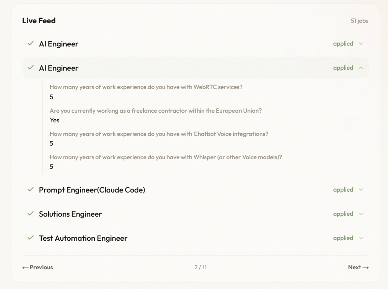This screenshot has height=289, width=388.
Task: Click the 51 jobs counter
Action: click(x=359, y=21)
